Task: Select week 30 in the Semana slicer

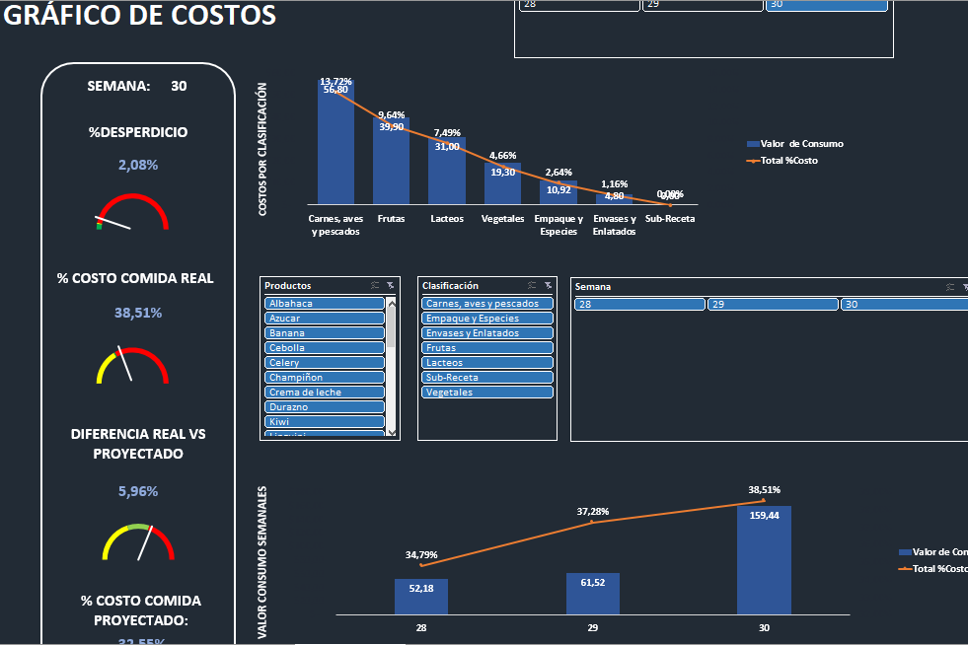Action: pyautogui.click(x=903, y=305)
